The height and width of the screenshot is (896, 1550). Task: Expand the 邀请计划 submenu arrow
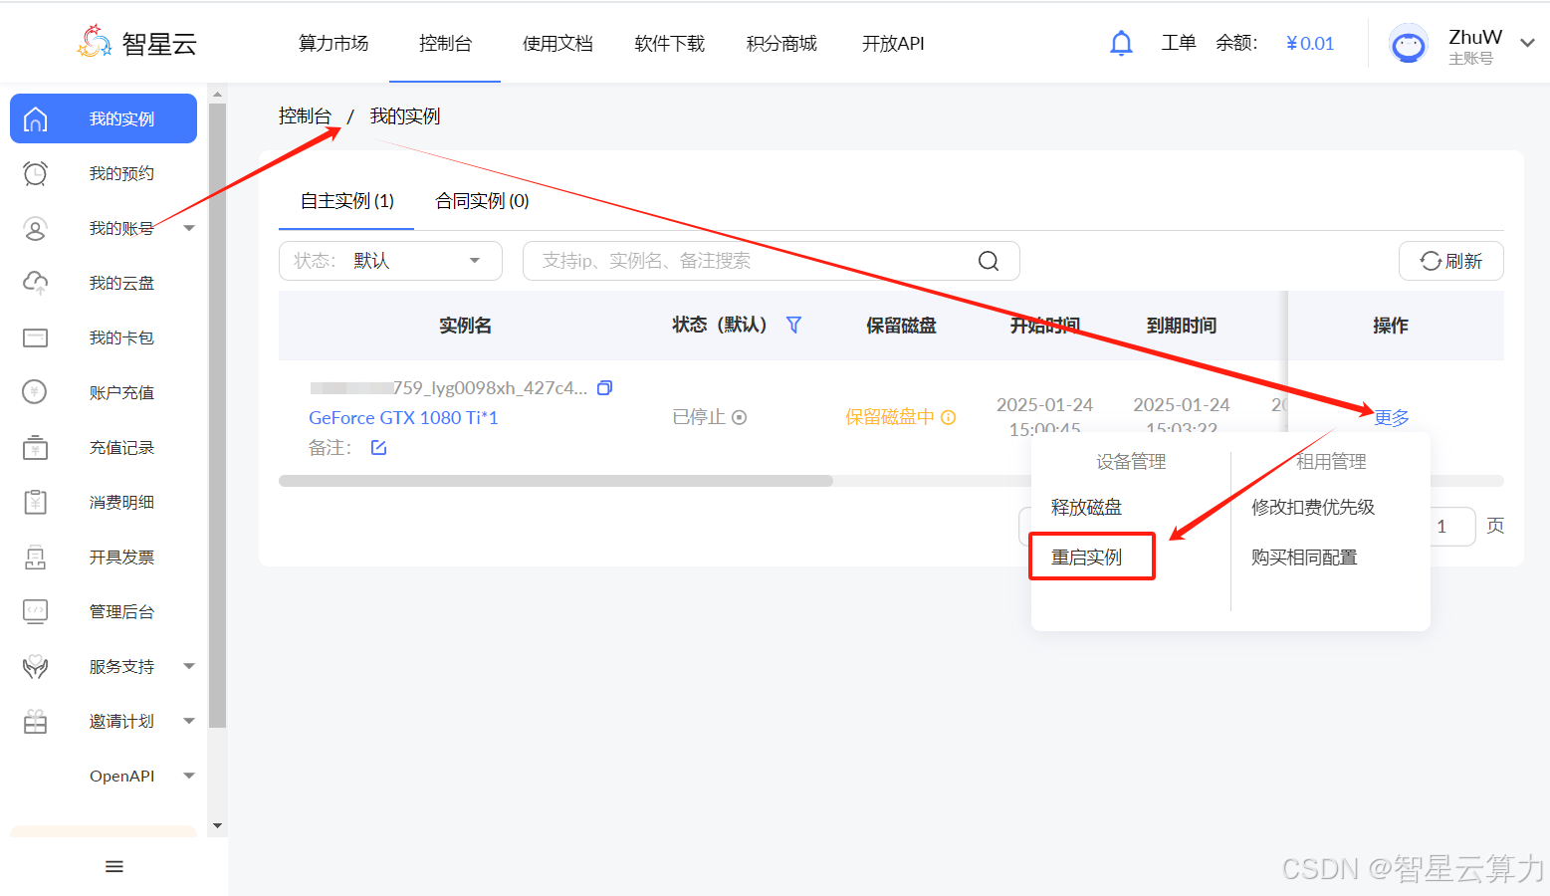[189, 721]
